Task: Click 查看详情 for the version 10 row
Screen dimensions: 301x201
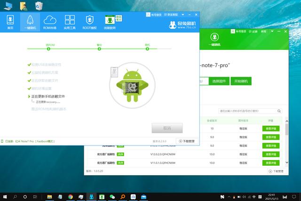Action: tap(271, 129)
